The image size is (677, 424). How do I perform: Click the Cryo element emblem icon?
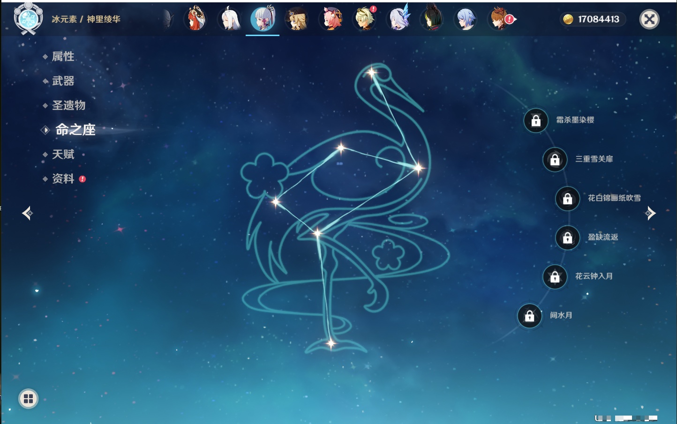(28, 19)
